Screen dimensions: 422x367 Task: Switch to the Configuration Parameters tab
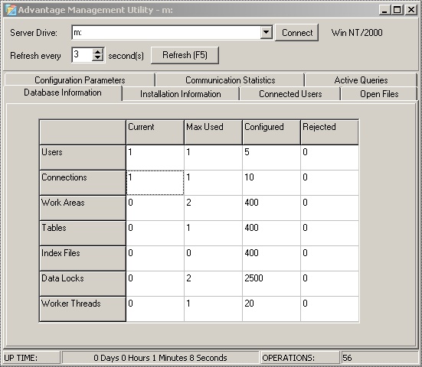click(80, 80)
